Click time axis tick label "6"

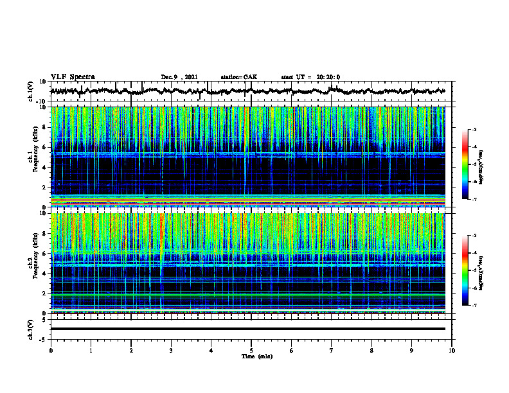(291, 351)
